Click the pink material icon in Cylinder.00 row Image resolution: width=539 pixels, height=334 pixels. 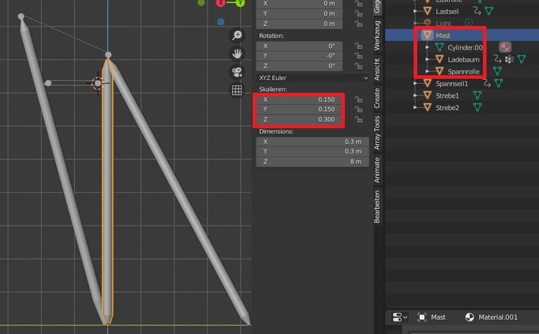coord(505,47)
